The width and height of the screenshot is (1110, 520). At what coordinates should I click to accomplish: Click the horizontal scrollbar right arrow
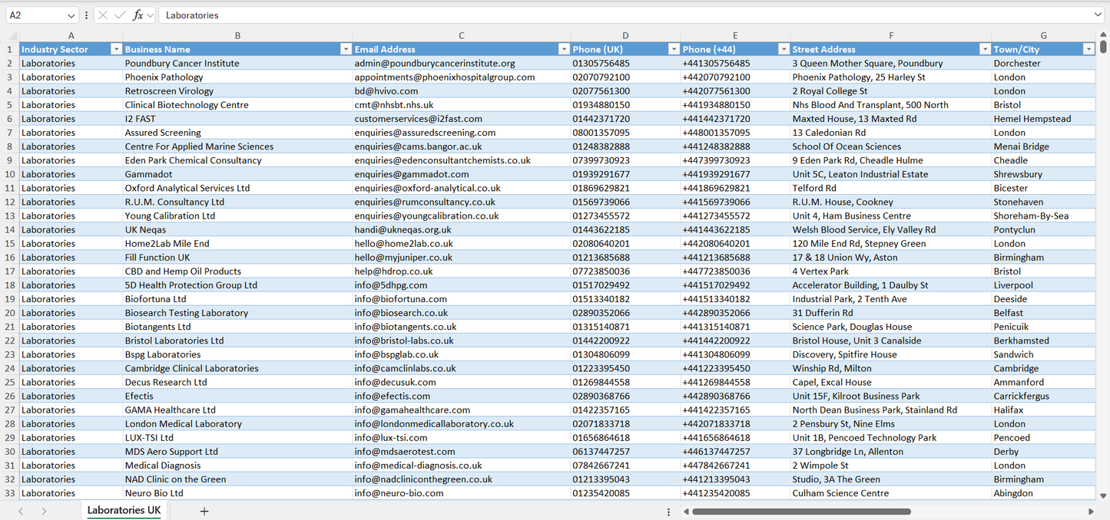click(x=1091, y=512)
